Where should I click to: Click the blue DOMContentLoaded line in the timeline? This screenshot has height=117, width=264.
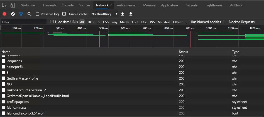(x=99, y=39)
